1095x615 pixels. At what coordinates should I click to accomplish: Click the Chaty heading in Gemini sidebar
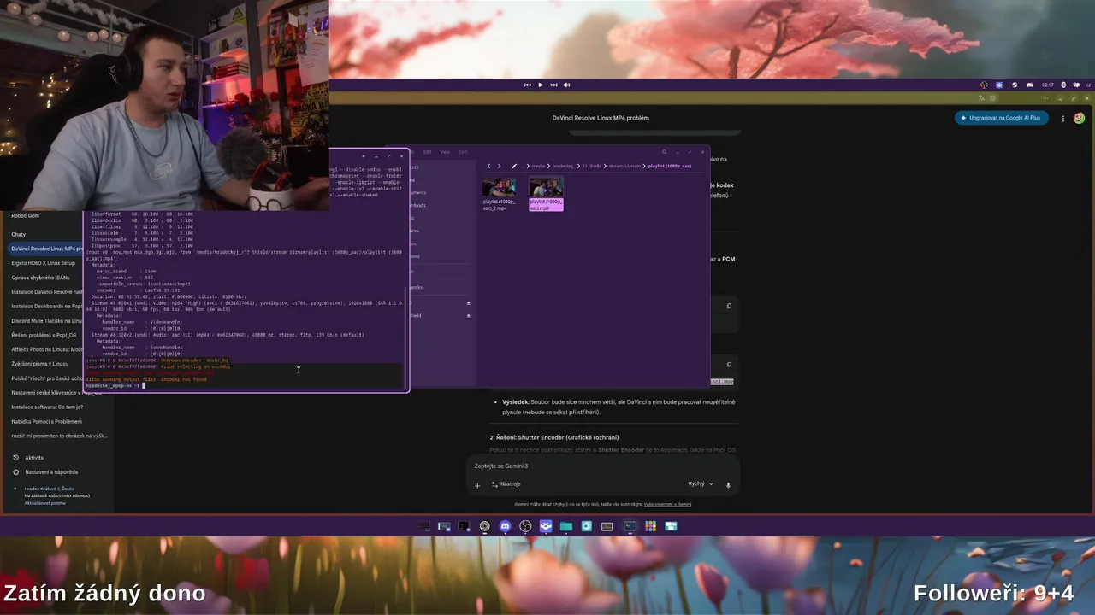point(19,234)
